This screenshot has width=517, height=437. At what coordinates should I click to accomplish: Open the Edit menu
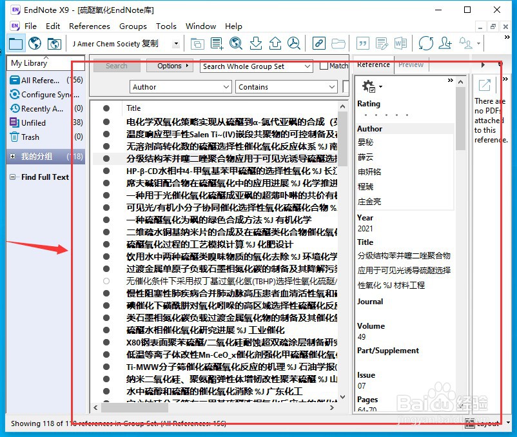53,26
